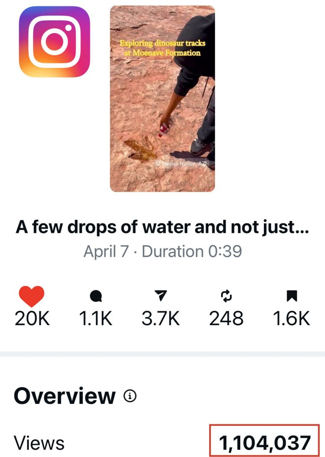The image size is (325, 457).
Task: Click the 3.7K shares count
Action: (x=160, y=318)
